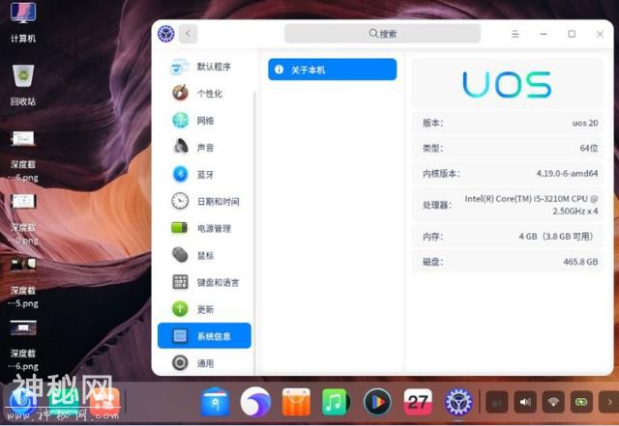Select the screenshot file ending in 5.png
The image size is (619, 426).
pos(23,282)
